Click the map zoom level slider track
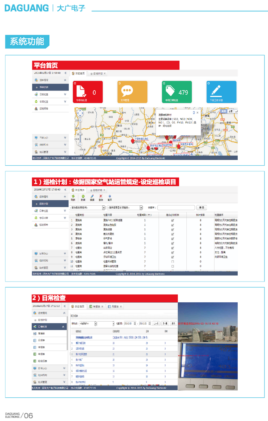Screen dimensions: 268x421 coord(80,131)
